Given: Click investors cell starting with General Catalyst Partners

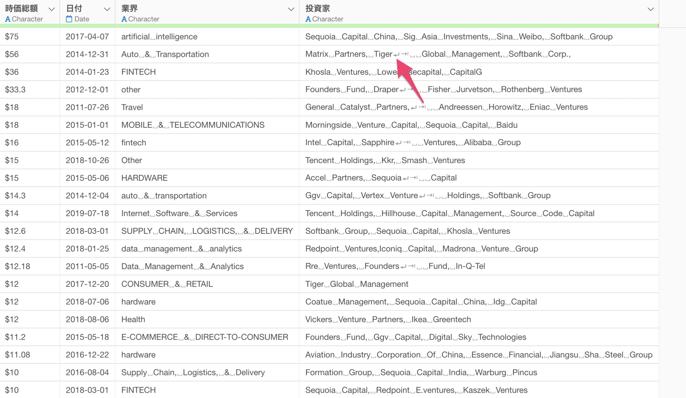Looking at the screenshot, I should click(x=479, y=107).
